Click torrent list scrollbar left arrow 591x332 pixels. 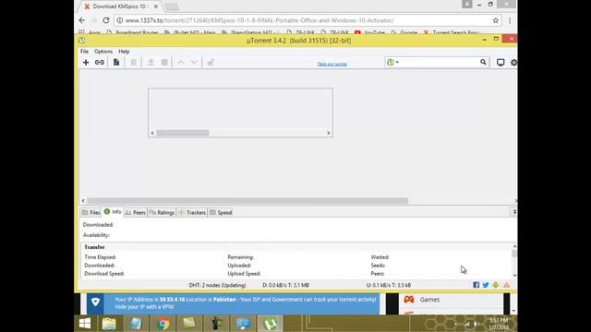(x=83, y=201)
